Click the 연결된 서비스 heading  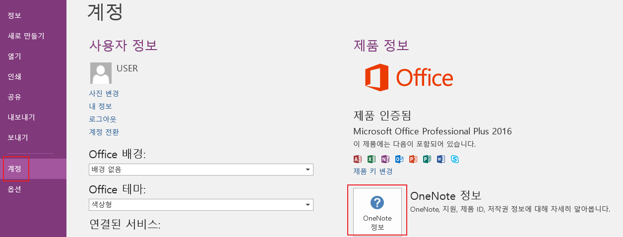[x=125, y=224]
